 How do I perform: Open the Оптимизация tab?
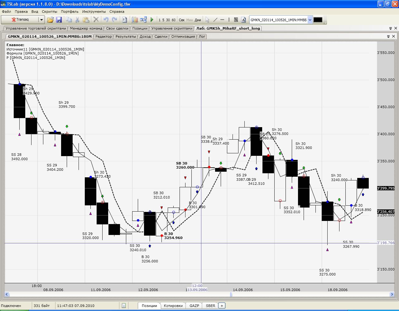click(183, 36)
